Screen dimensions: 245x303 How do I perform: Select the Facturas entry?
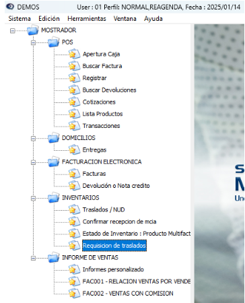[94, 174]
